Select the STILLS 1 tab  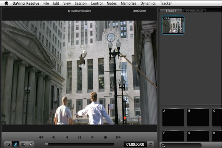click(171, 11)
